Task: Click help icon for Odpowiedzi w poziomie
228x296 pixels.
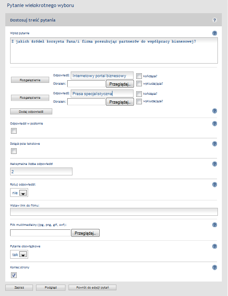Action: point(214,124)
